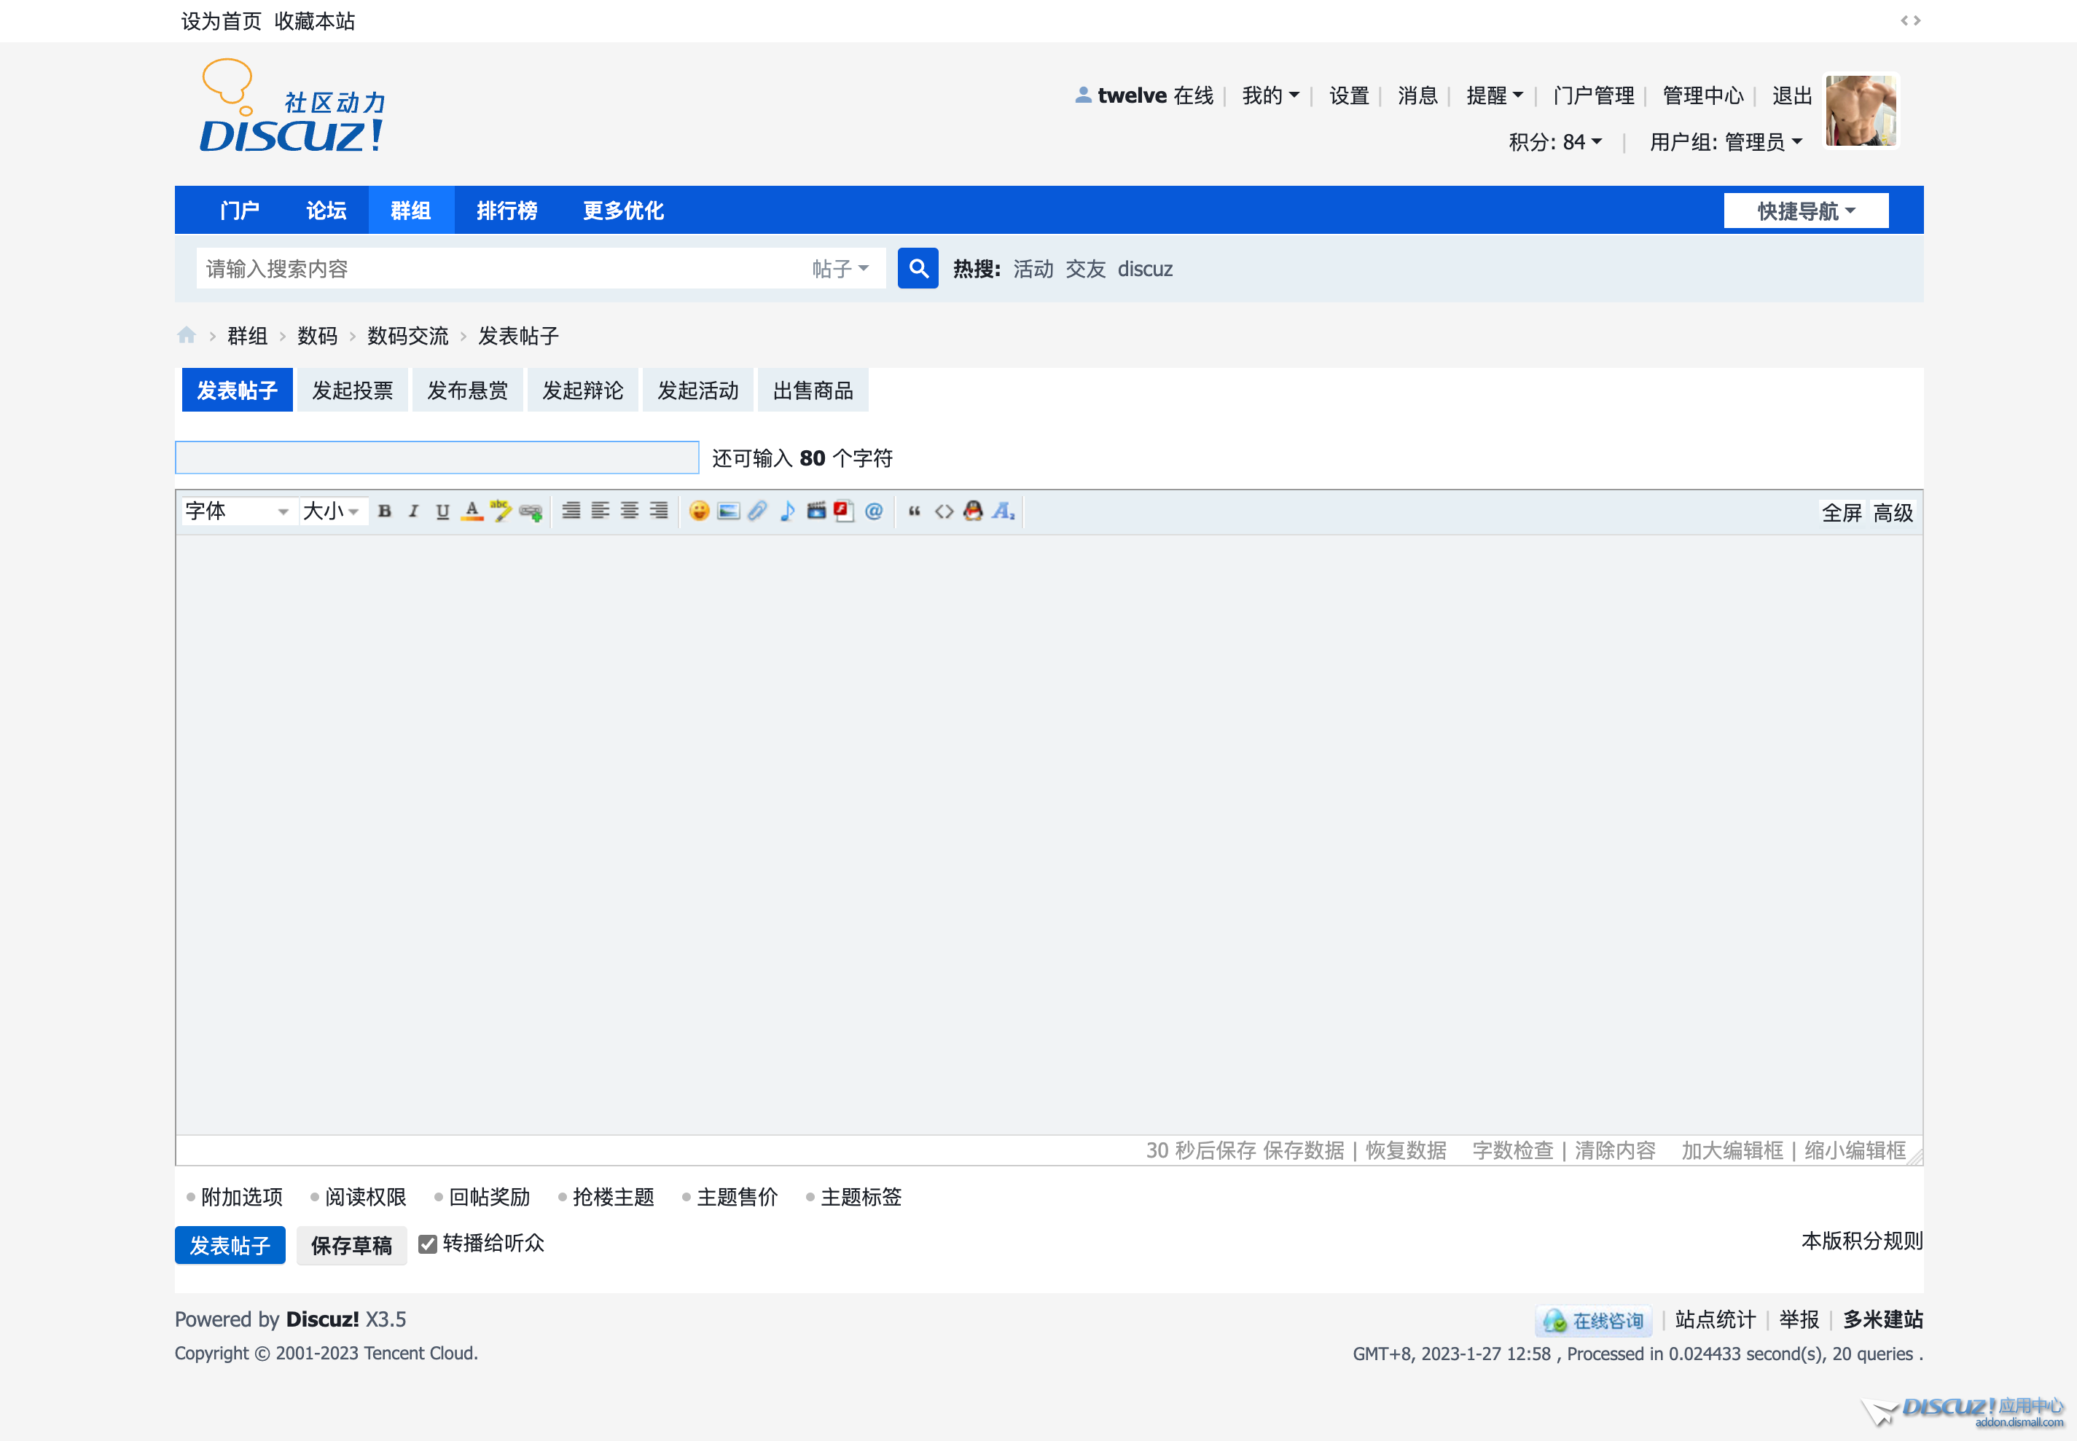The width and height of the screenshot is (2077, 1441).
Task: Open the 字体 font dropdown
Action: [237, 511]
